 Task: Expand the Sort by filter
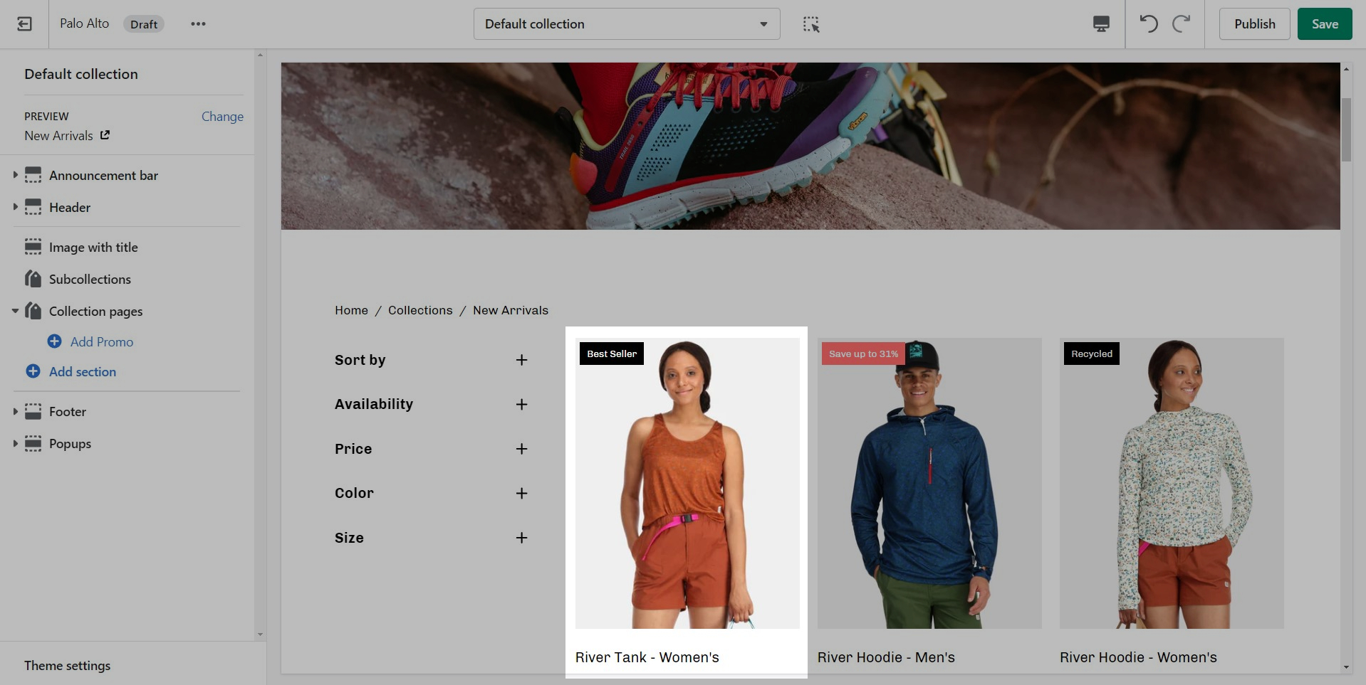click(x=521, y=360)
